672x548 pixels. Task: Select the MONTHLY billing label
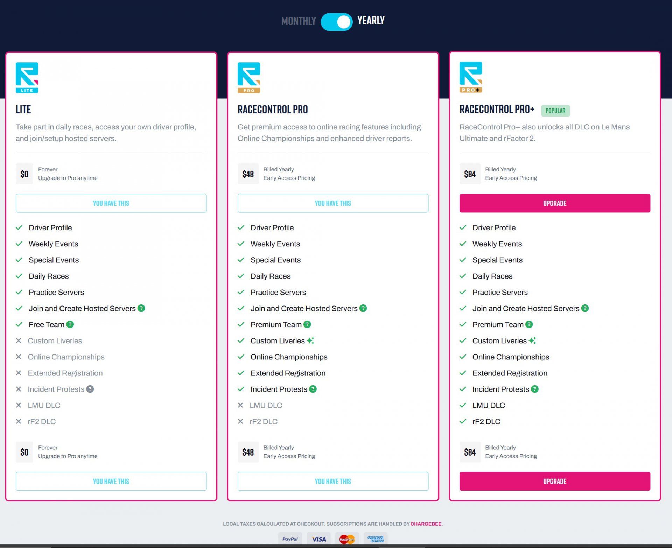299,21
